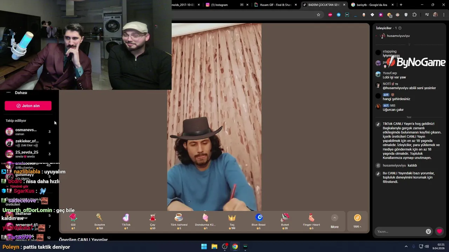The height and width of the screenshot is (252, 449).
Task: Open the clock and date panel
Action: pos(439,246)
